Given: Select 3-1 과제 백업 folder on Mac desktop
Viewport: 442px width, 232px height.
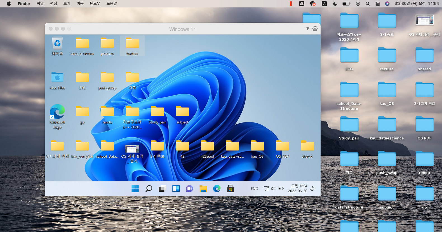Looking at the screenshot, I should (425, 94).
